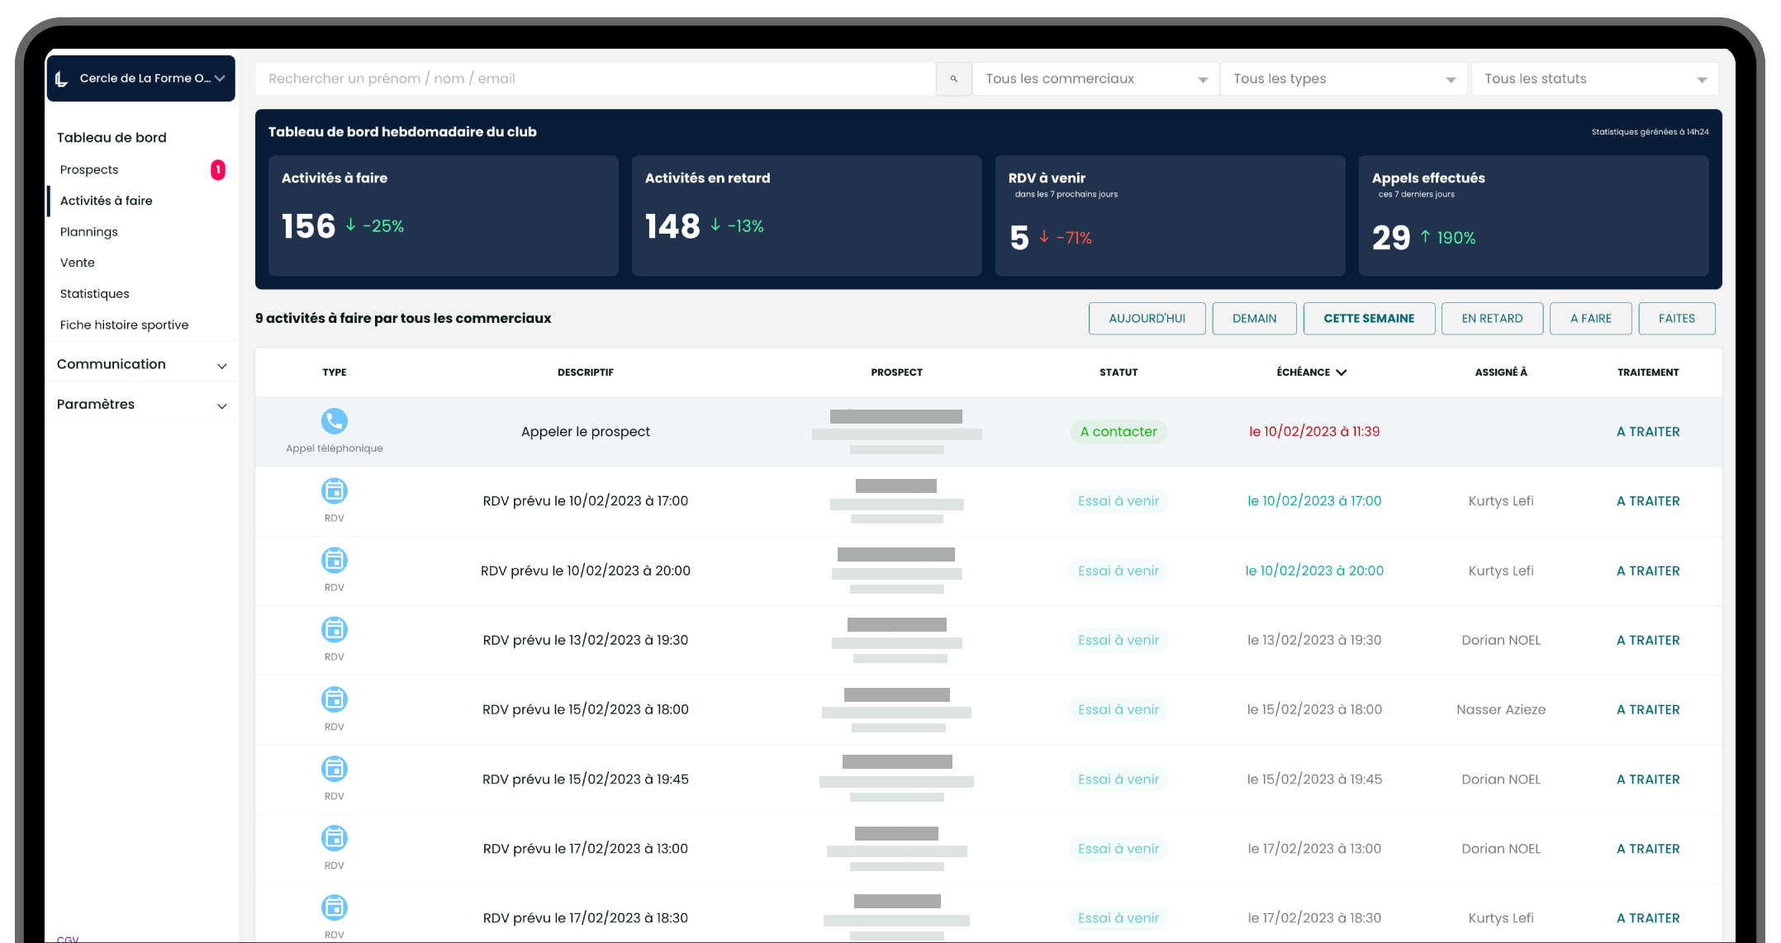
Task: Expand the Communication section
Action: click(141, 364)
